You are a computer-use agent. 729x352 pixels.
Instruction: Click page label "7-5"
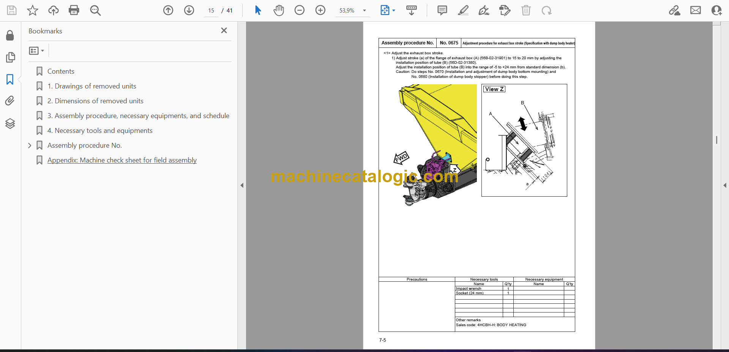(x=382, y=340)
